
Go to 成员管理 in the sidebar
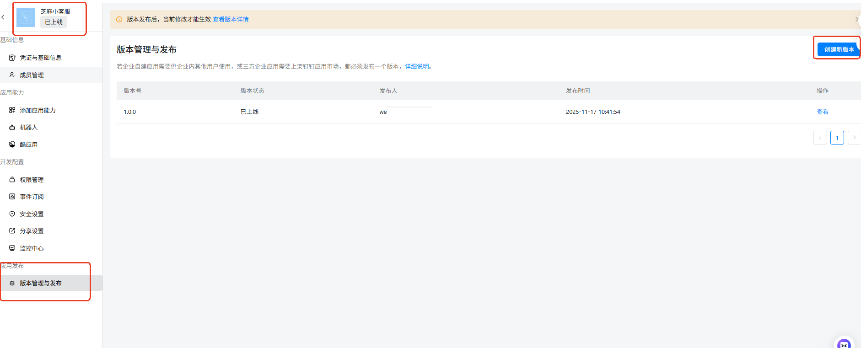tap(51, 75)
